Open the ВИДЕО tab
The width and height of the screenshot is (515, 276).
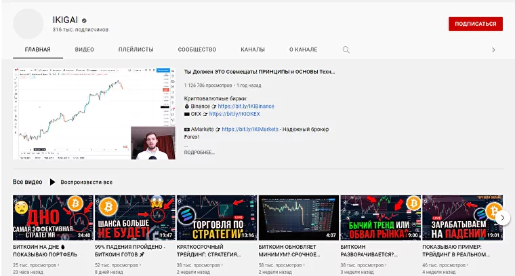click(85, 50)
